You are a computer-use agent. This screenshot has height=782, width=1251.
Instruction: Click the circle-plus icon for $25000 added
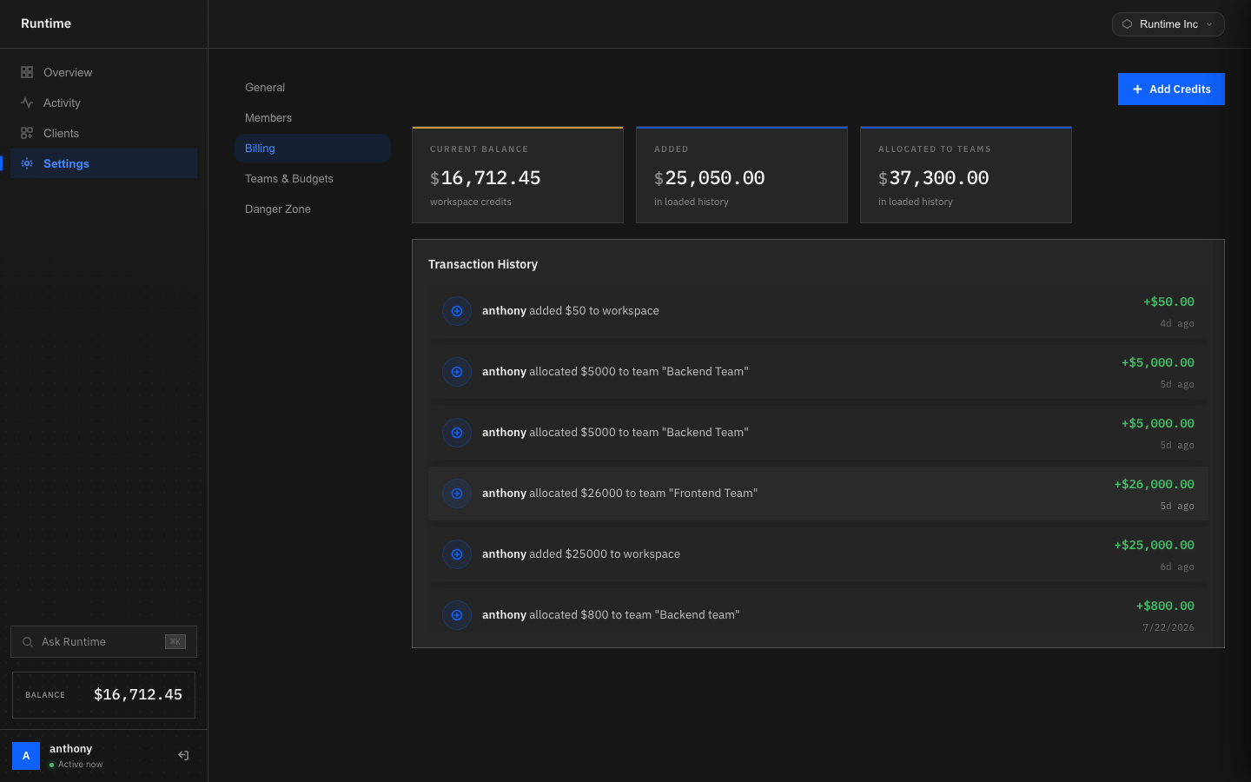(457, 554)
